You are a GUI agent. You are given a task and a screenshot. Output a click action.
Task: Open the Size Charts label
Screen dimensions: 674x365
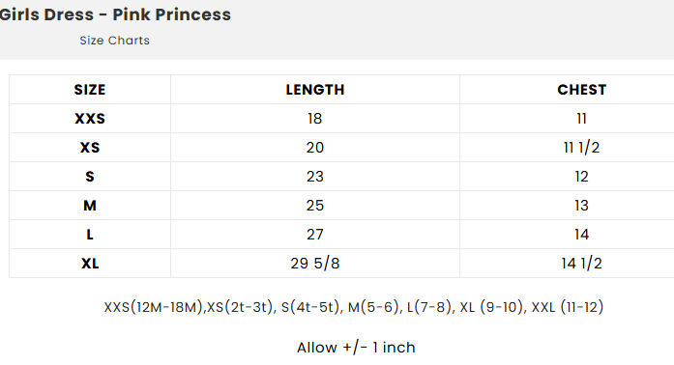click(x=115, y=41)
